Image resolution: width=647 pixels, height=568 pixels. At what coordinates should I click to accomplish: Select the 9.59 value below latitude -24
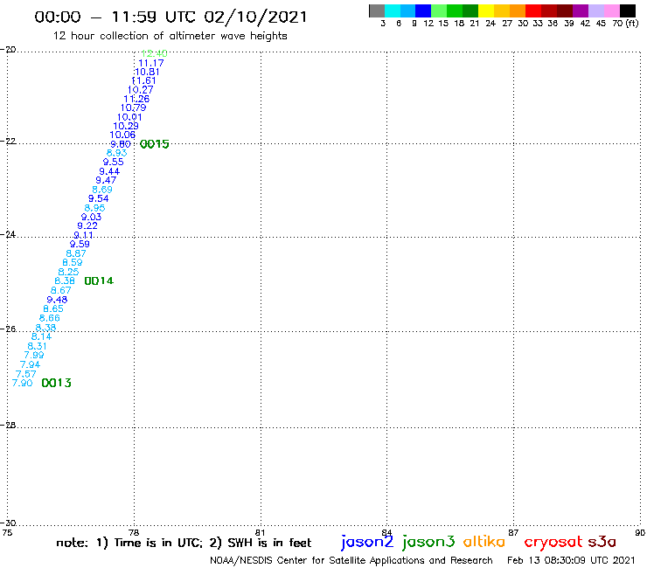80,244
